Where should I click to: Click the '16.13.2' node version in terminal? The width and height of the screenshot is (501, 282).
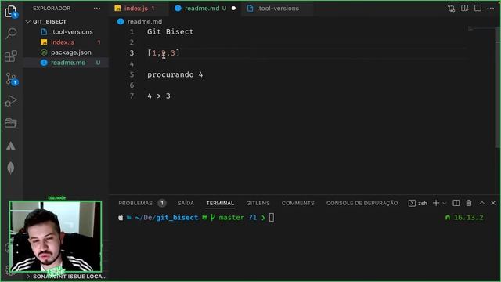pos(468,218)
